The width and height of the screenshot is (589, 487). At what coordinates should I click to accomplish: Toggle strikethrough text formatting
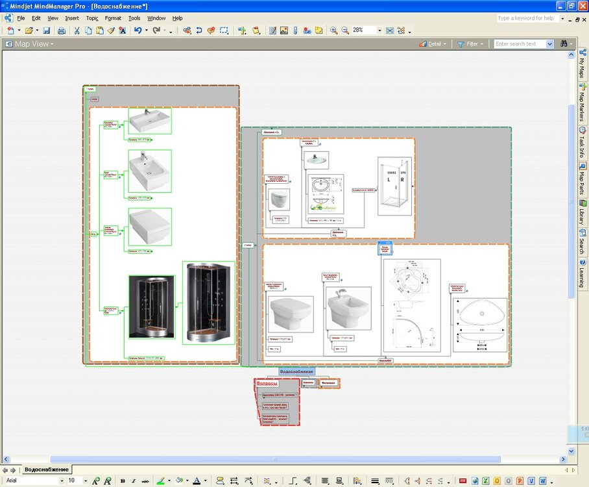tap(145, 481)
